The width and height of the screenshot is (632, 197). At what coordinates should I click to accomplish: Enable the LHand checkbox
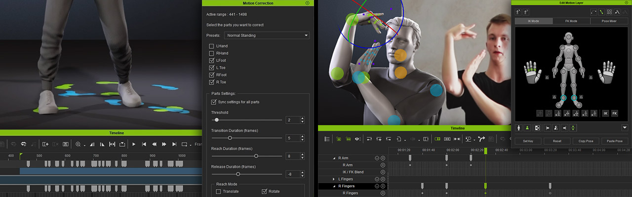[x=212, y=46]
